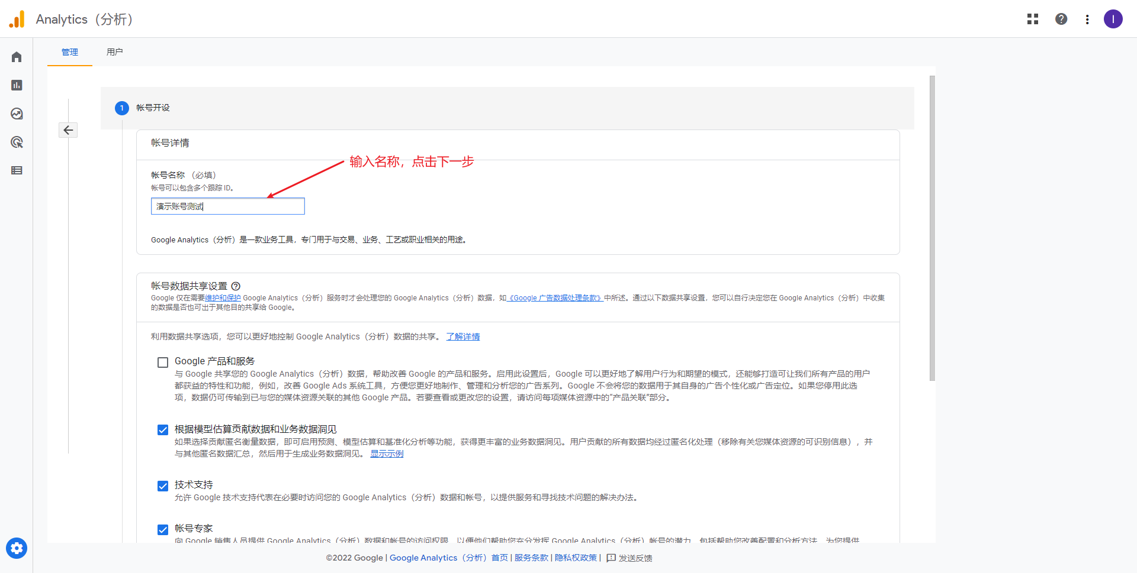
Task: Uncheck the 帐号专家 checkbox
Action: tap(163, 530)
